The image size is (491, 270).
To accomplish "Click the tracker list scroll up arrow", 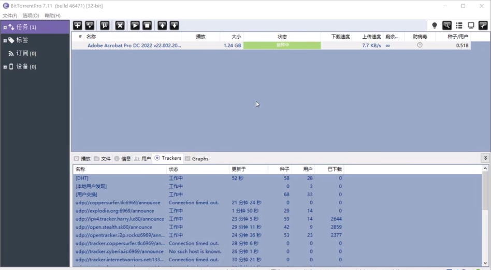I will click(485, 168).
